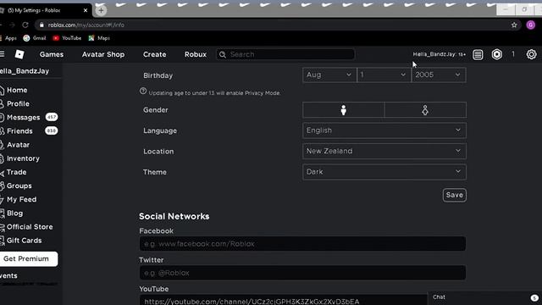This screenshot has height=305, width=542.
Task: Click the Get Premium button
Action: coord(28,259)
